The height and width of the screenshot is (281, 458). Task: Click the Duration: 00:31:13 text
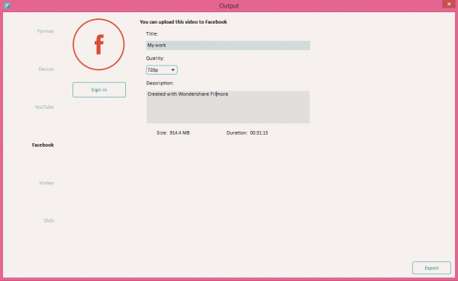click(247, 133)
